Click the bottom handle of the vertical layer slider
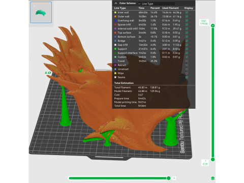Viewport: 244px width, 183px height. click(x=213, y=160)
